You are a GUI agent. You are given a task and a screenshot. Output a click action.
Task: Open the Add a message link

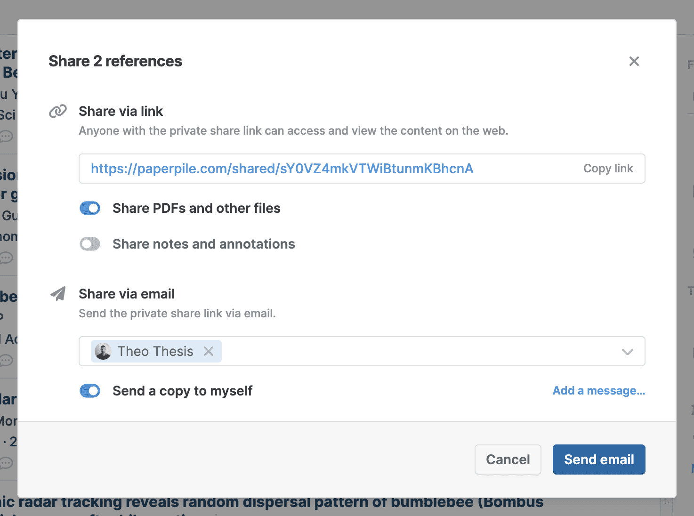click(x=598, y=391)
